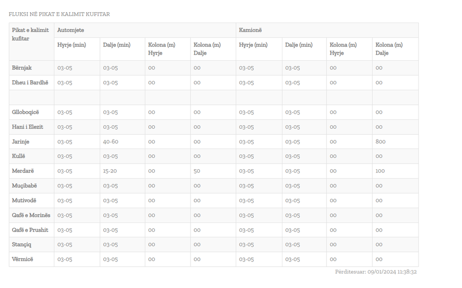The height and width of the screenshot is (288, 462).
Task: Select the Stançiq border crossing name
Action: click(x=22, y=245)
